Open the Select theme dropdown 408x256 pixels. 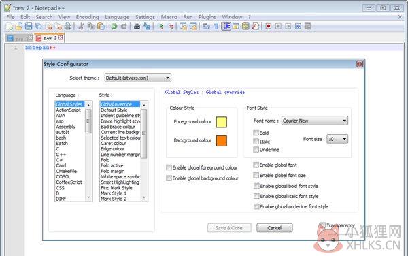point(137,78)
